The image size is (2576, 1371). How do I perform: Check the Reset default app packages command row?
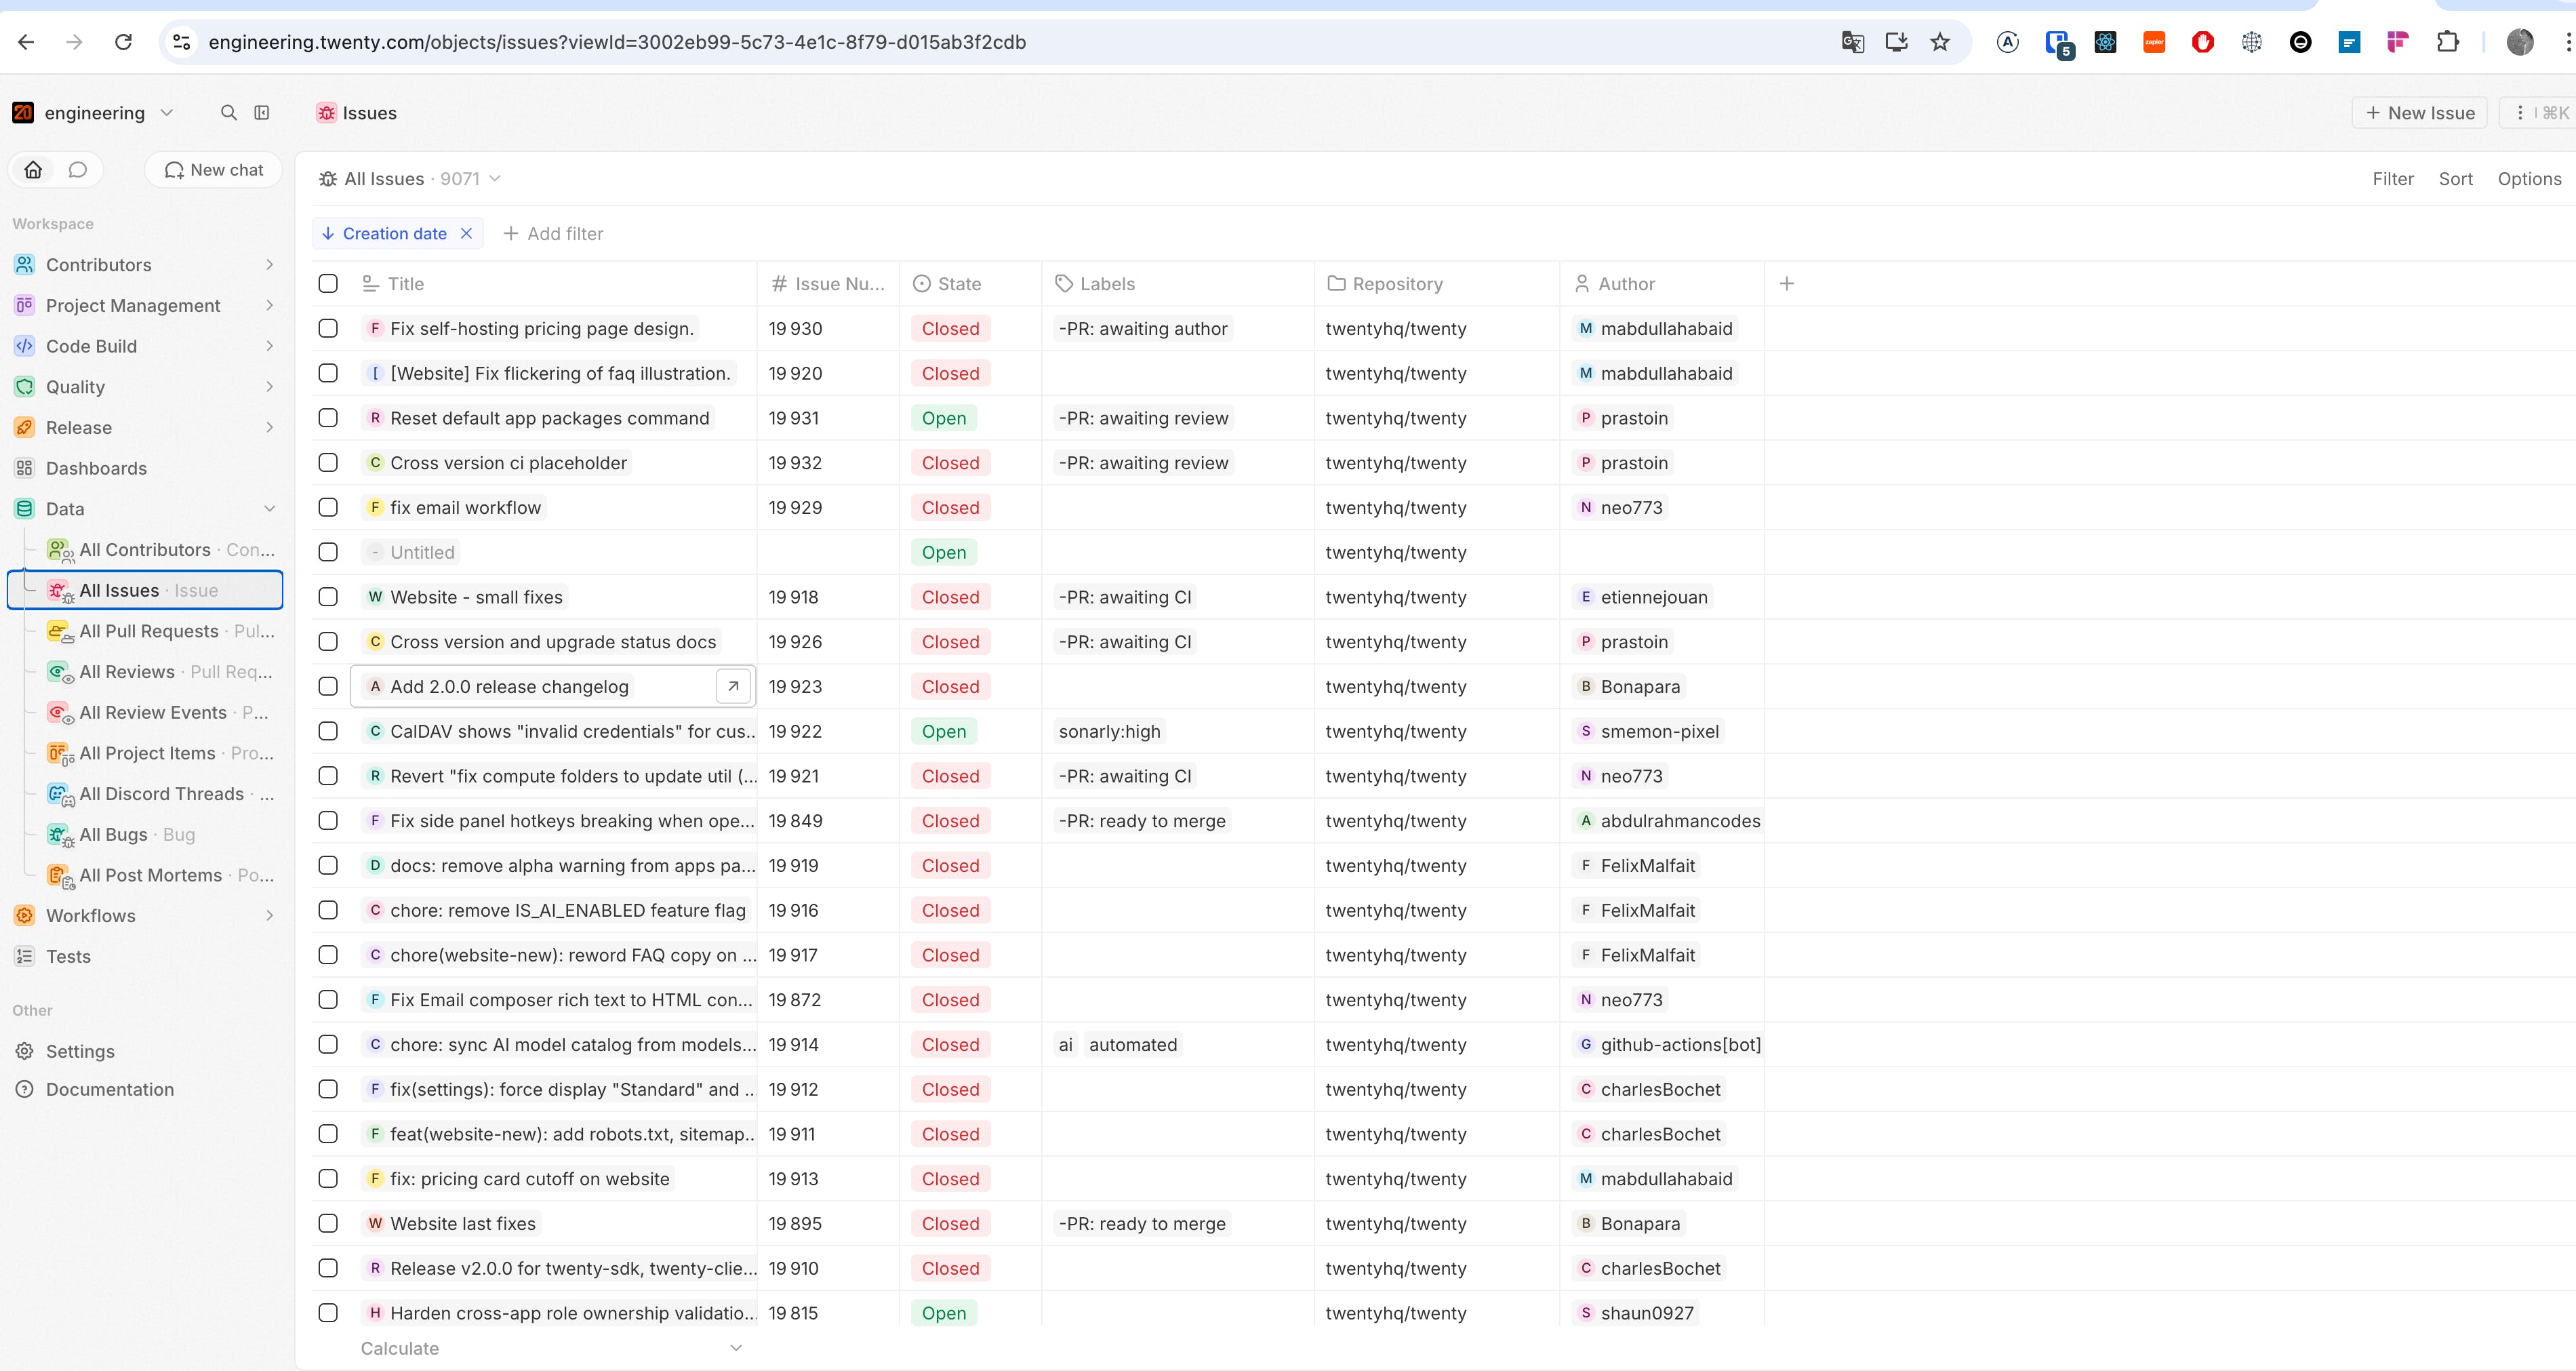point(328,418)
